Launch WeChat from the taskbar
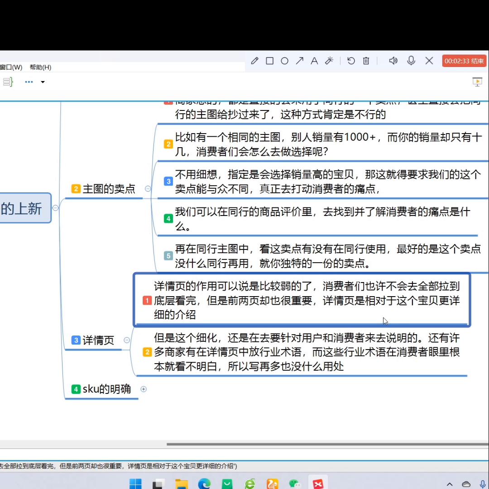 click(295, 484)
